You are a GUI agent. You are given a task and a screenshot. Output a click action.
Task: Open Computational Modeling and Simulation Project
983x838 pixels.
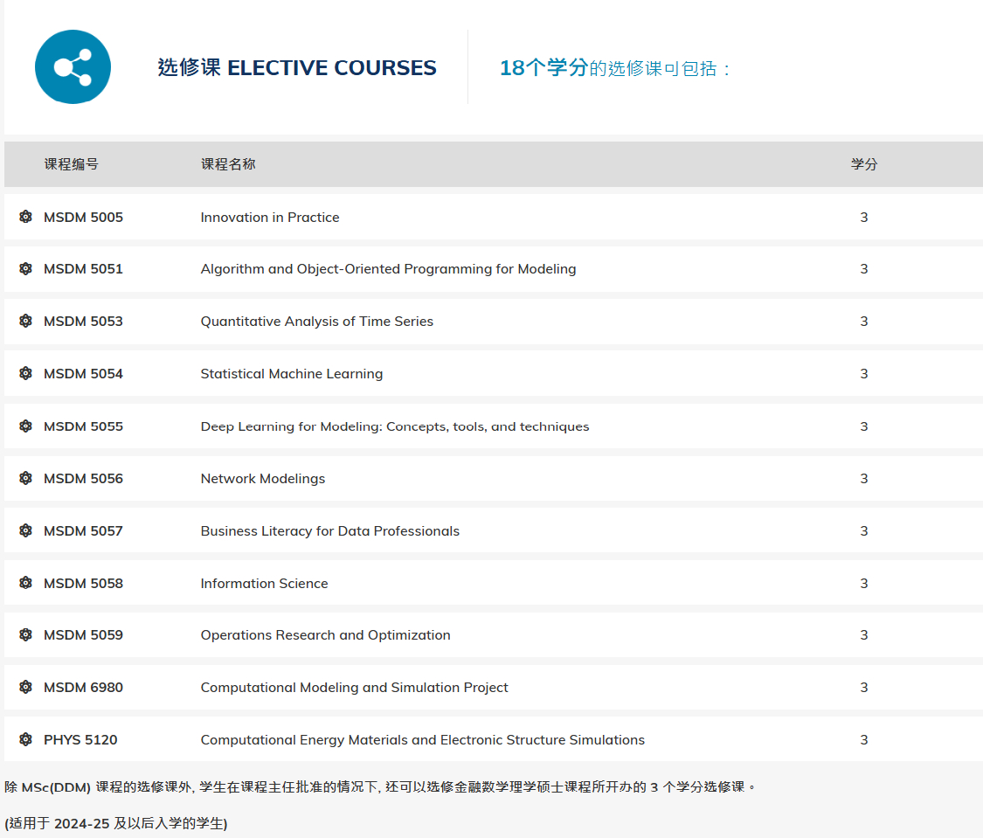click(354, 688)
